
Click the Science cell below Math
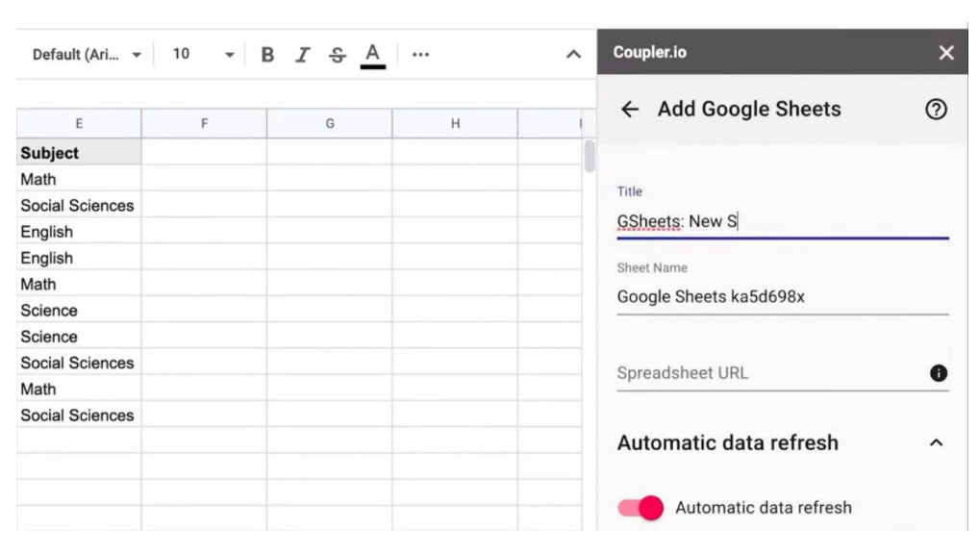tap(79, 311)
